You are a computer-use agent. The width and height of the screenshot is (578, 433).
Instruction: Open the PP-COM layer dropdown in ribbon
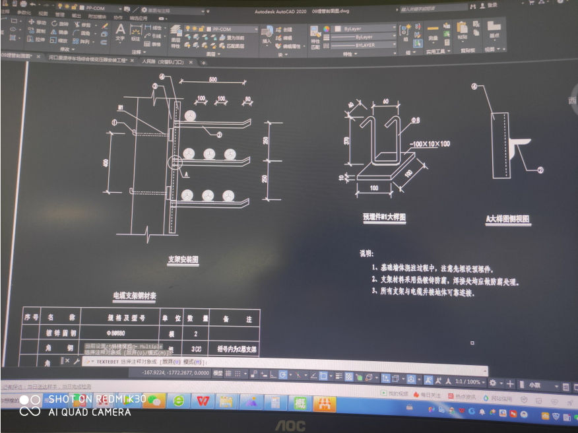(x=221, y=29)
